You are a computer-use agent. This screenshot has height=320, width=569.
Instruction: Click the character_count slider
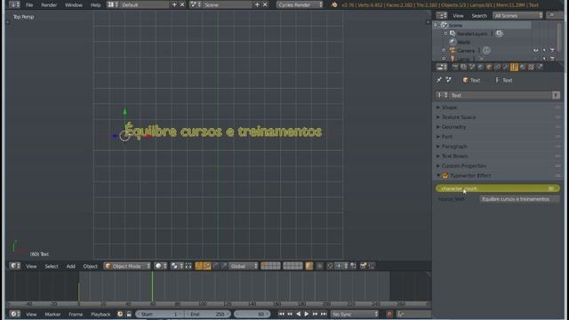tap(498, 188)
